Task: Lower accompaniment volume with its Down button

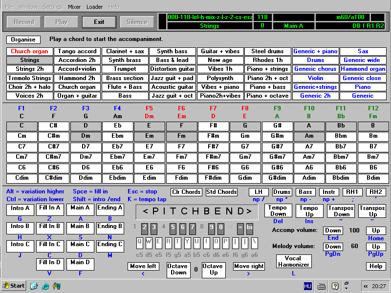Action: 333,230
